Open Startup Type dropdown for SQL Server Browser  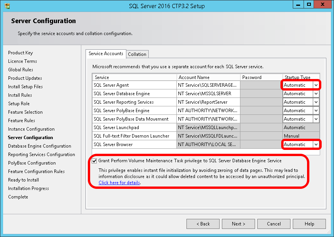(316, 145)
